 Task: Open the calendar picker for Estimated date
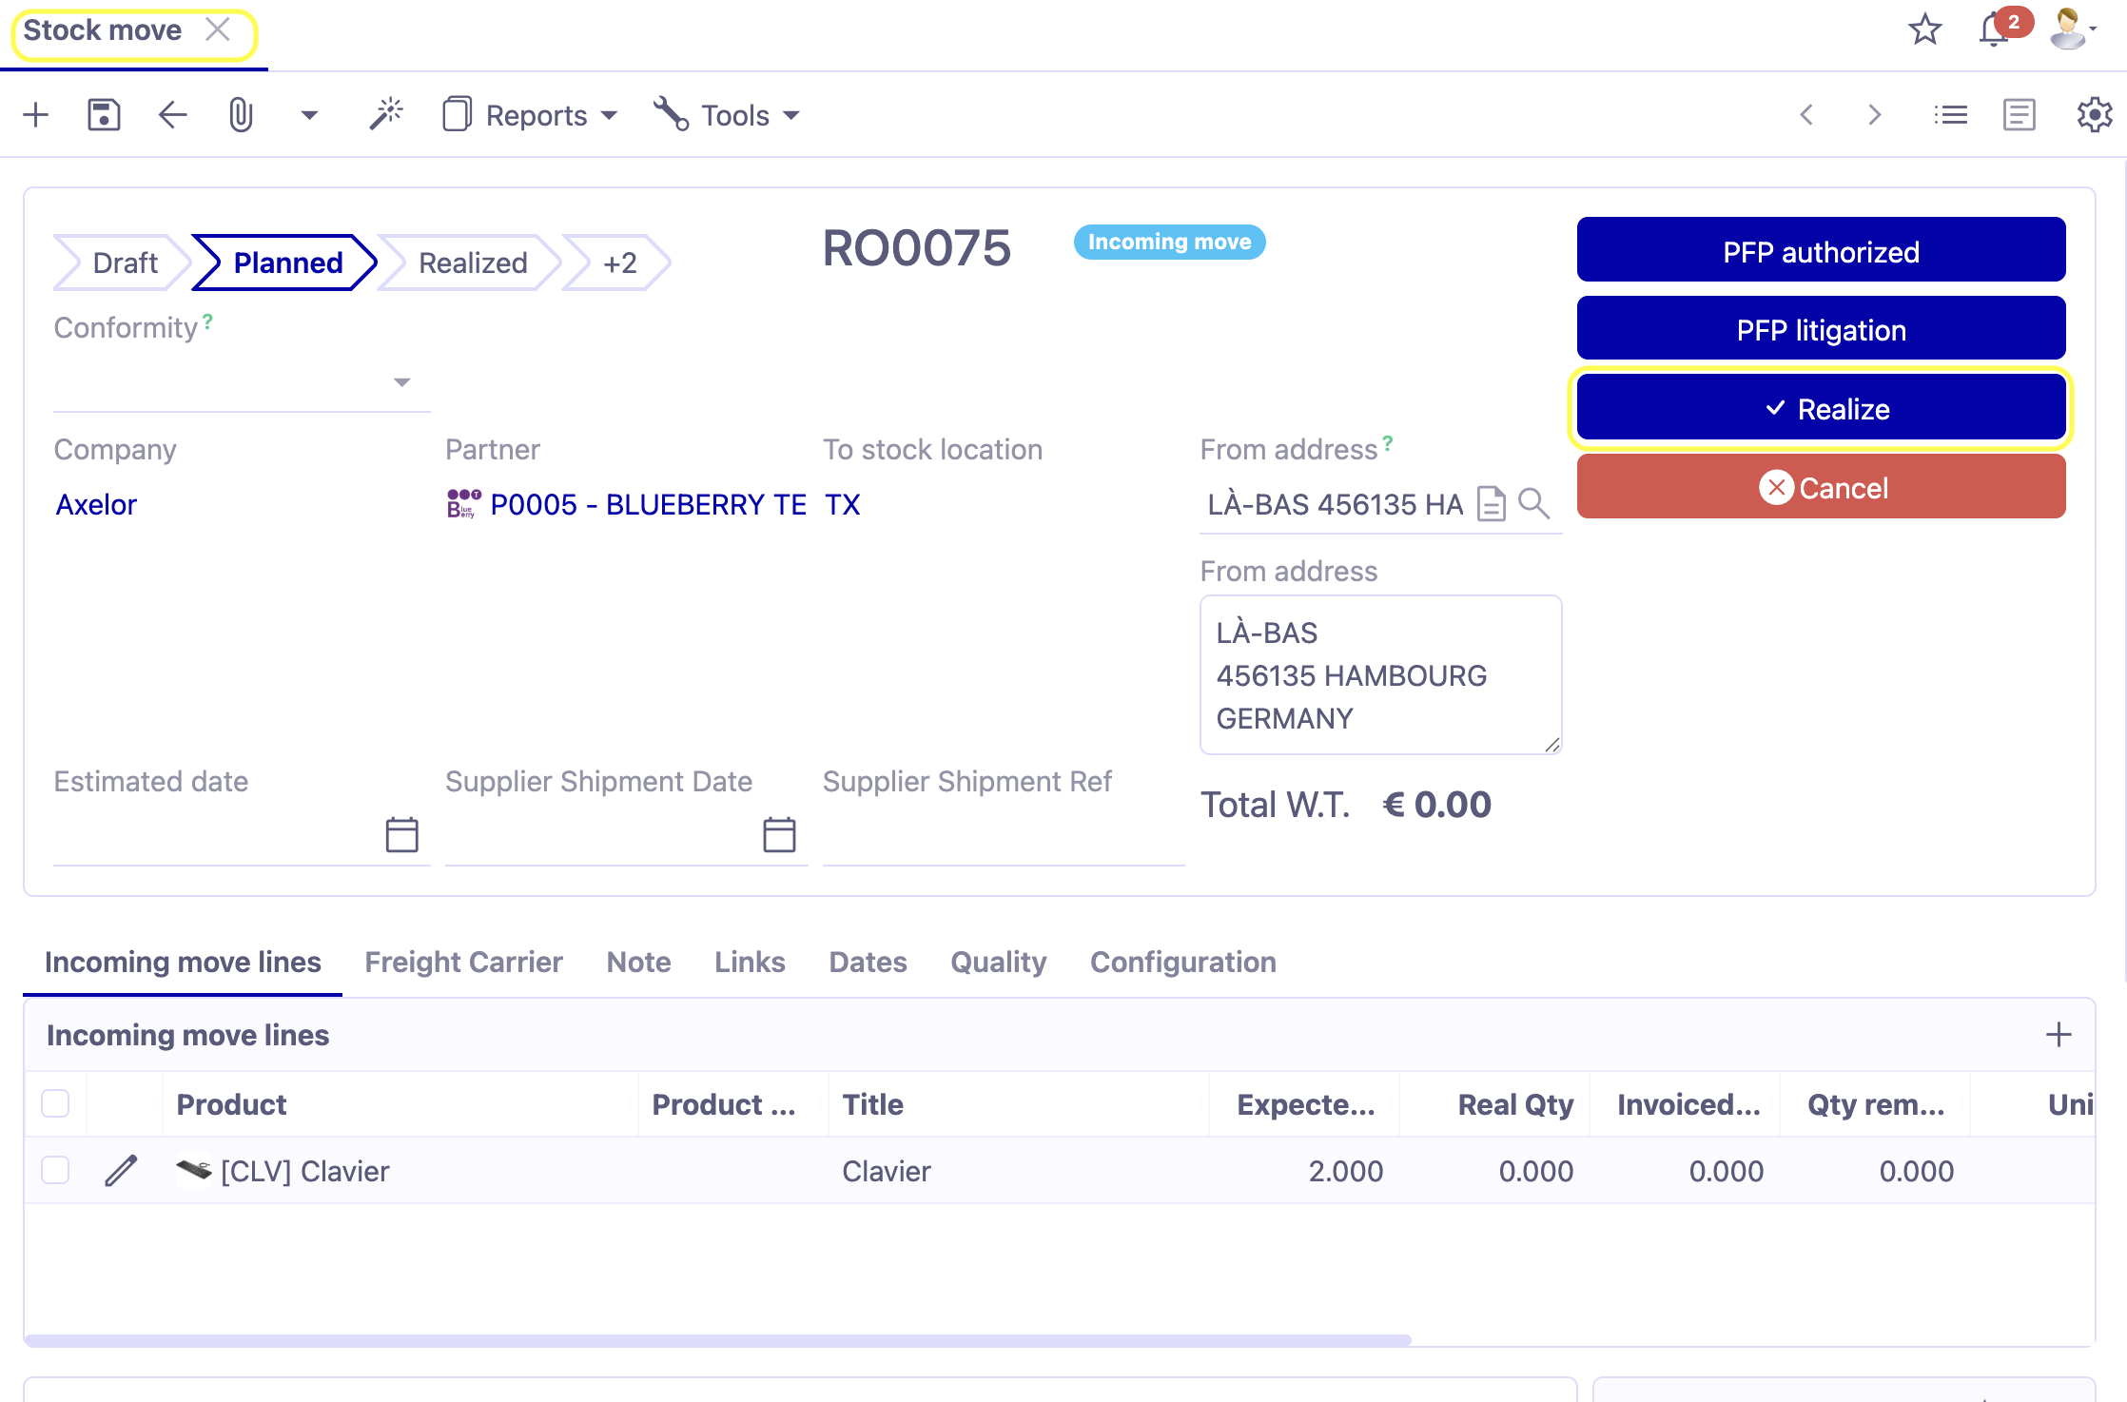coord(402,835)
